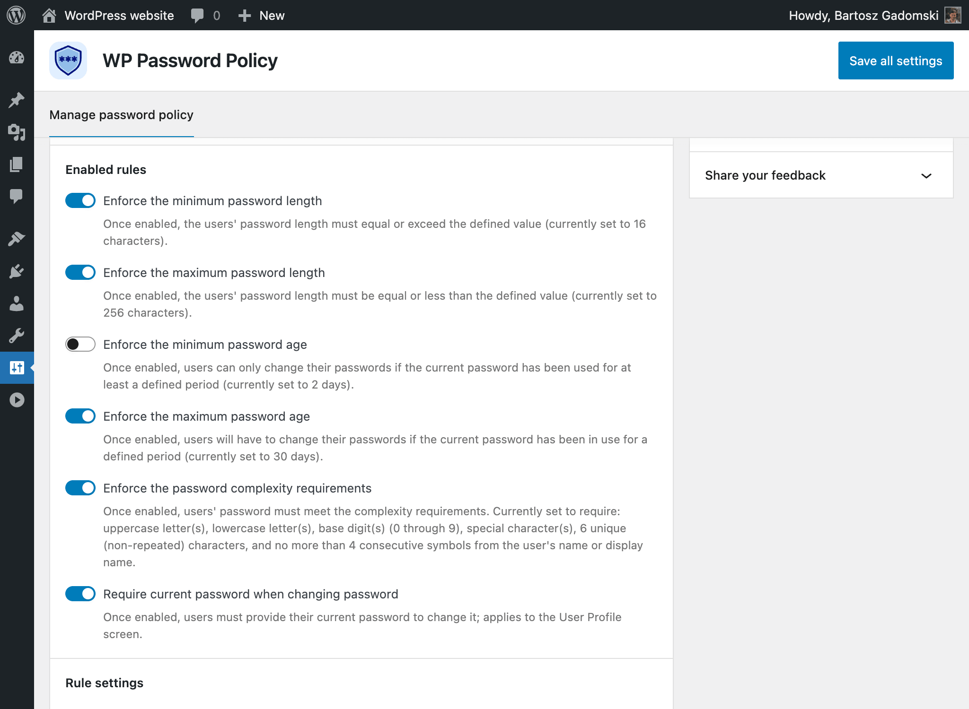Open Plugins via the plug icon
This screenshot has height=709, width=969.
(17, 271)
